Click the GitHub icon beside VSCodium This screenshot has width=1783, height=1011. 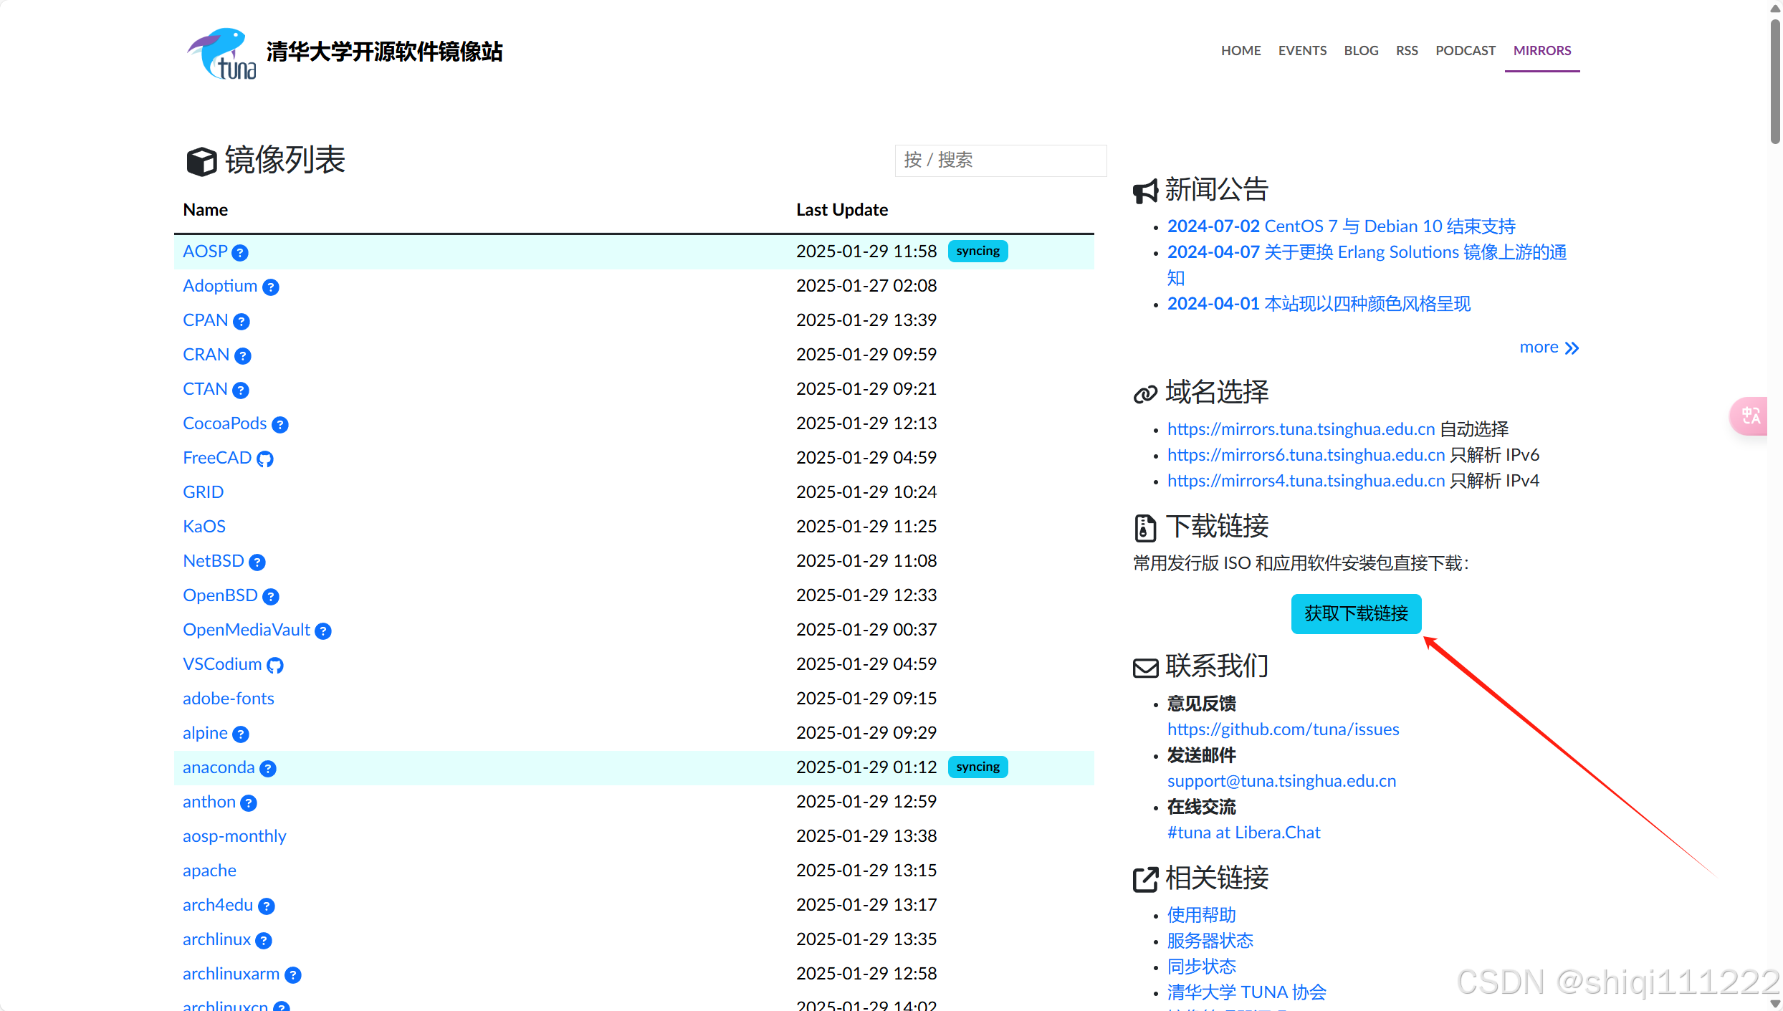pos(275,665)
